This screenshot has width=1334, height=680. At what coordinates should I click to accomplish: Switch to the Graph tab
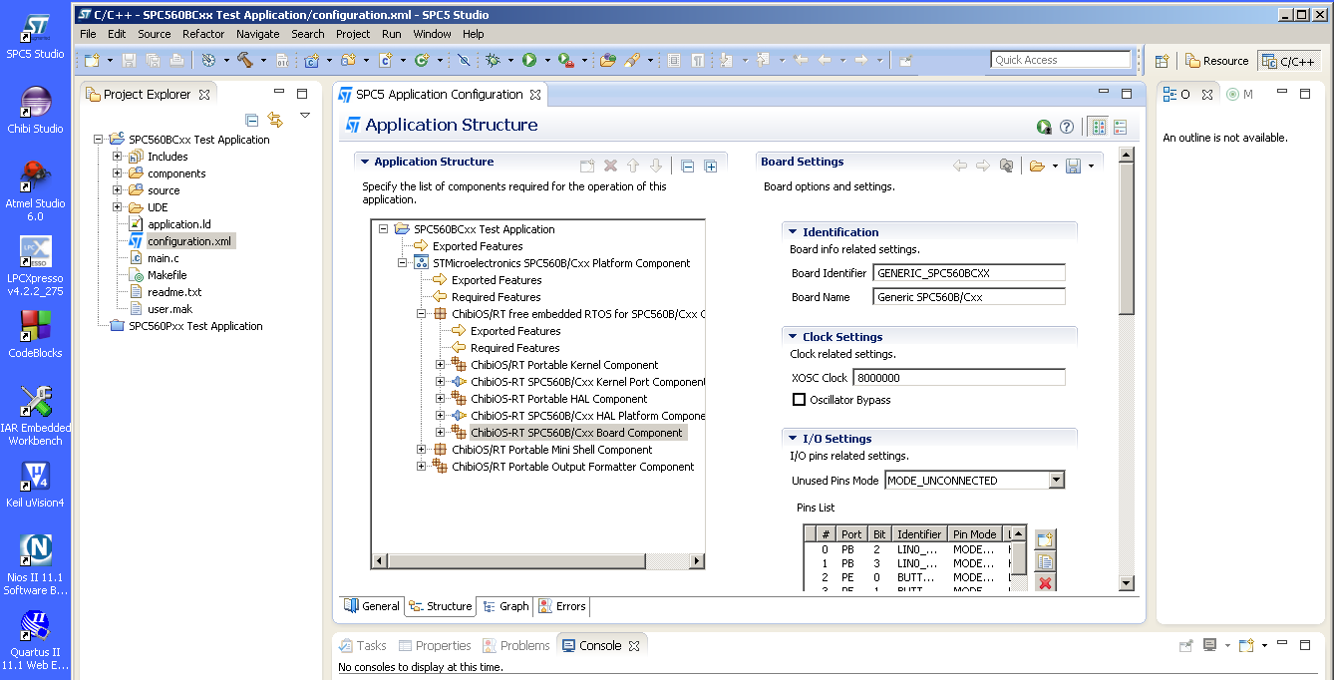505,606
